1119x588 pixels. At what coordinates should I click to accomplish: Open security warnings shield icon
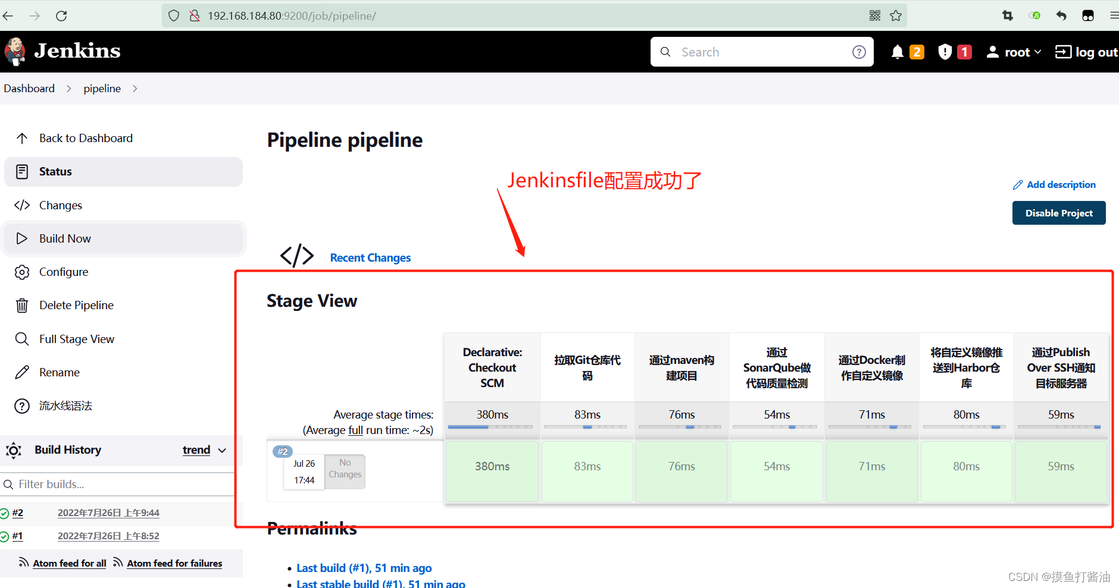(945, 52)
